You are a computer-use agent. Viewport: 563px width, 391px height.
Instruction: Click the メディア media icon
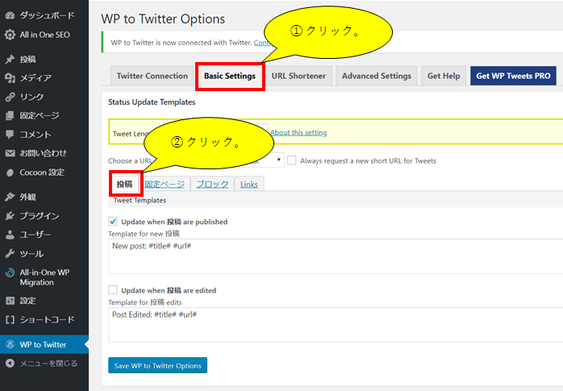pos(10,78)
